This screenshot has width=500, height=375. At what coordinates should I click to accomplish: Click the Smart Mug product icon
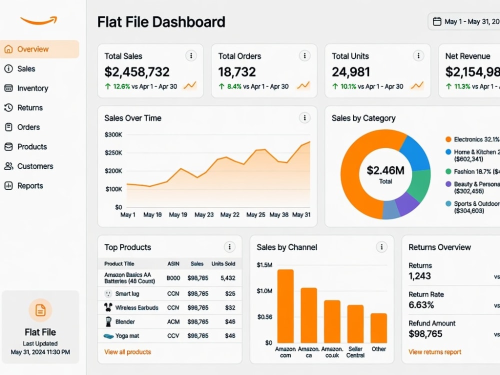point(108,293)
